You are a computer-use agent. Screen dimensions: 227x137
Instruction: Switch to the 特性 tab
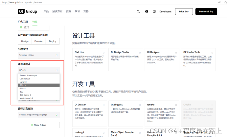pyautogui.click(x=35, y=22)
